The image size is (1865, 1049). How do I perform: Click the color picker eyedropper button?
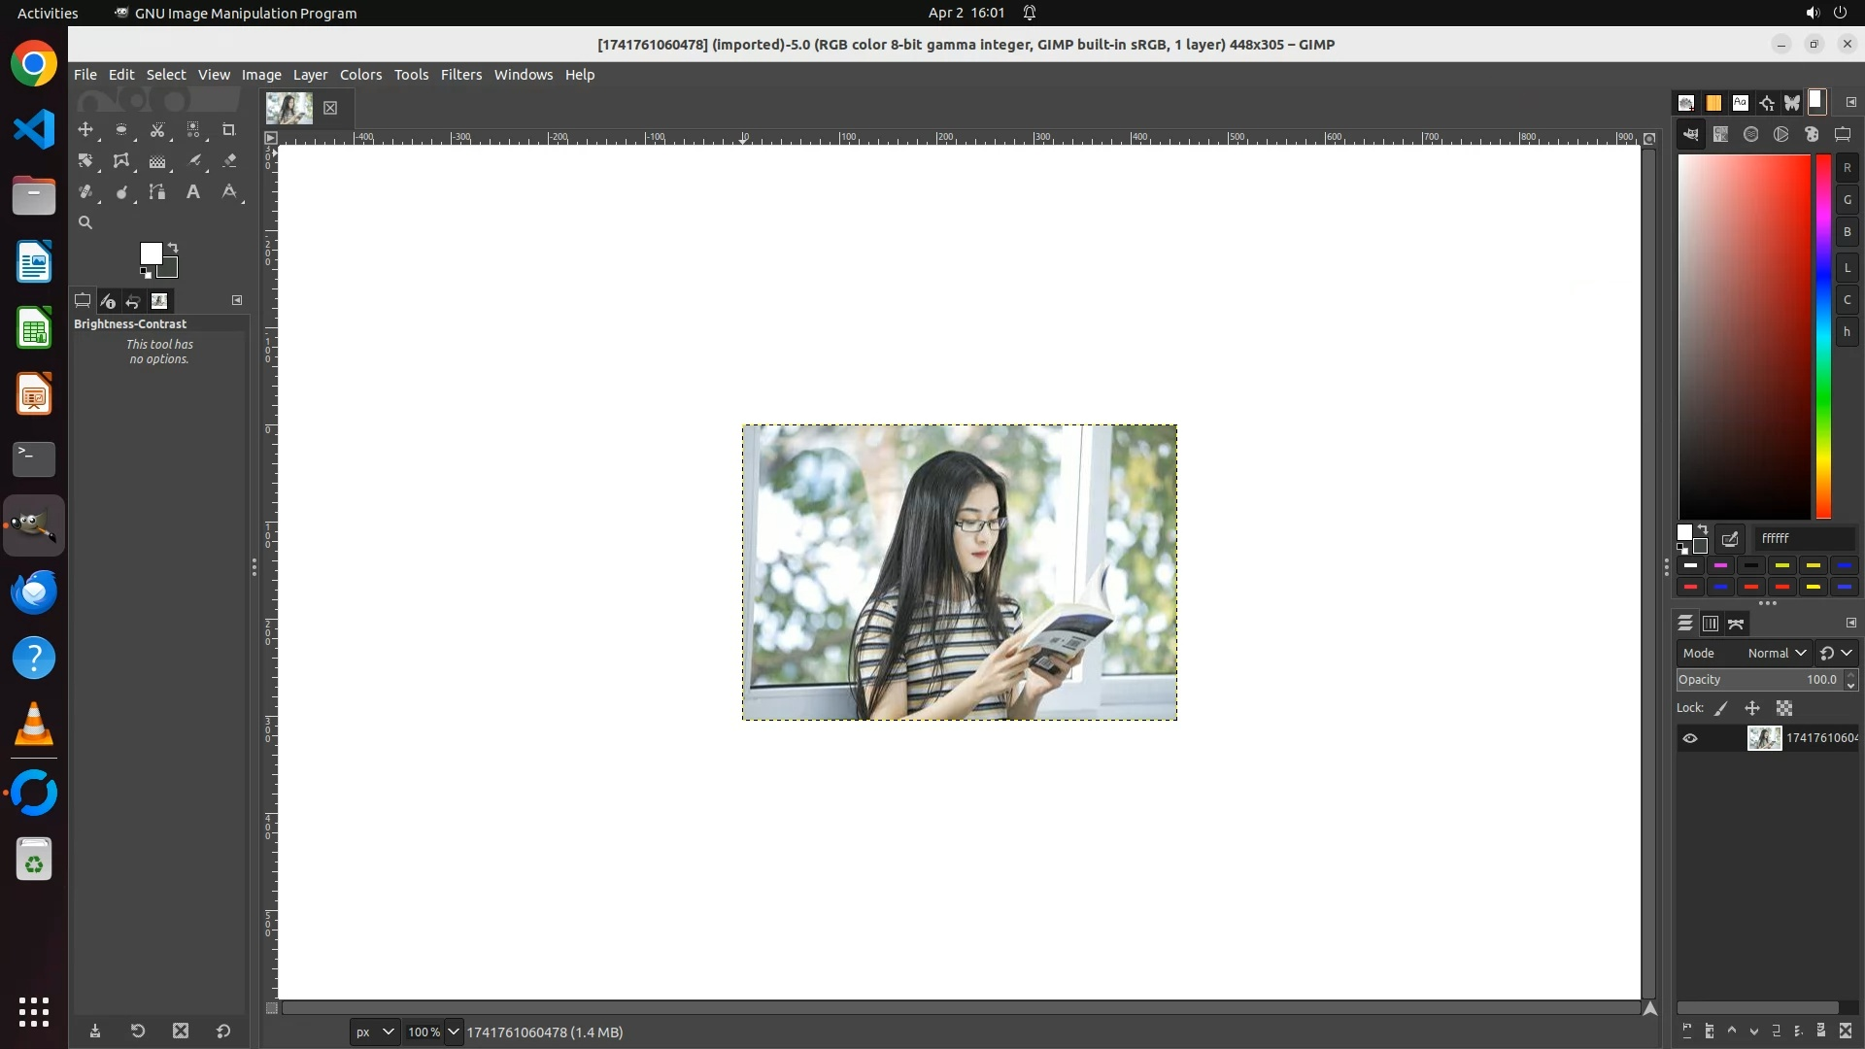coord(1730,538)
